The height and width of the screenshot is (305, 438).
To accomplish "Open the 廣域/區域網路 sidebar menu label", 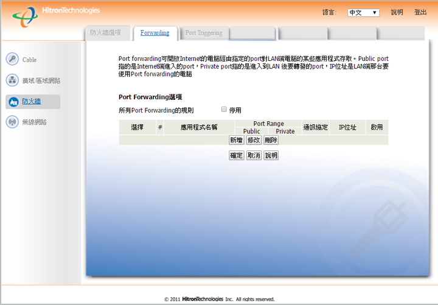I will coord(41,80).
